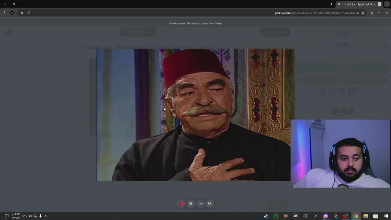
Task: Click the taskbar clock and date
Action: click(x=16, y=216)
